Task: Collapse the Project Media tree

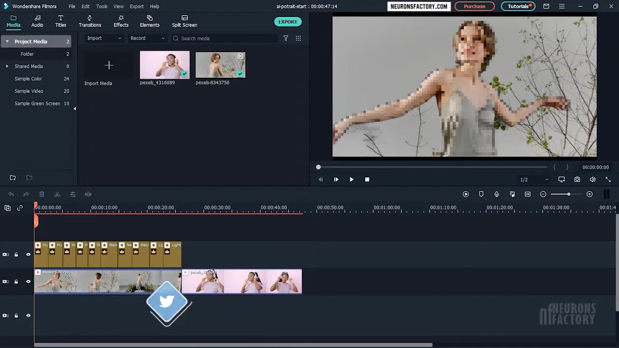Action: tap(7, 42)
